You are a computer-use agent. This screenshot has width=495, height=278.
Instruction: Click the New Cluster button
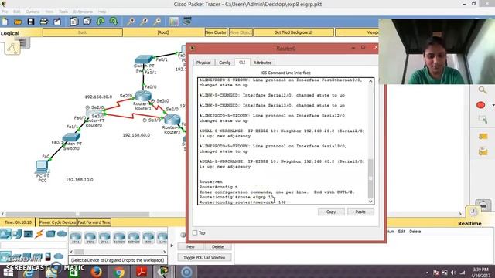(x=216, y=32)
